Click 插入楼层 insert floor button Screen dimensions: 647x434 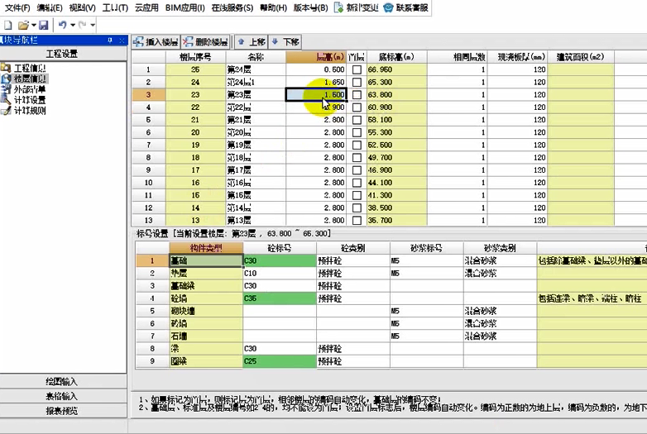coord(156,41)
